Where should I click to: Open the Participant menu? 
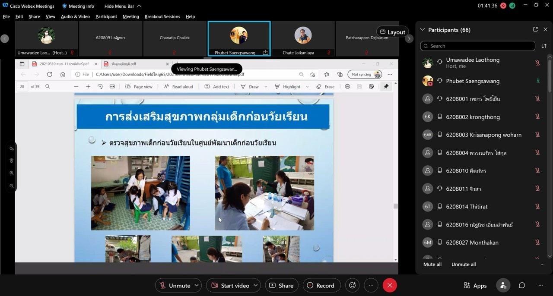106,16
